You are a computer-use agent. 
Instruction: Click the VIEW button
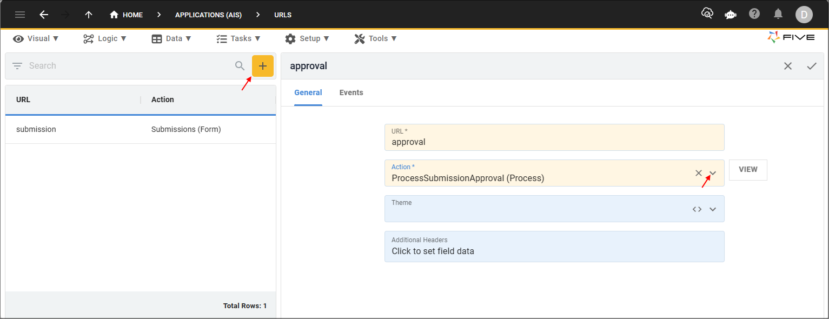click(x=748, y=170)
